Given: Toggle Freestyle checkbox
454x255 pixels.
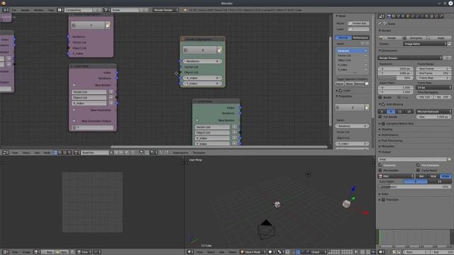Looking at the screenshot, I should coord(383,200).
